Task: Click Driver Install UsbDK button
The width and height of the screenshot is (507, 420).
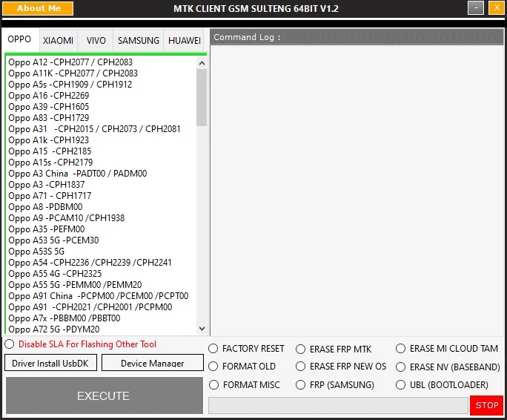Action: (50, 363)
